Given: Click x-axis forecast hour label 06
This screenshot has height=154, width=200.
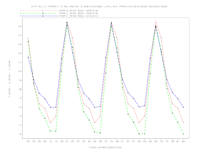Looking at the screenshot, I should (x=39, y=141).
